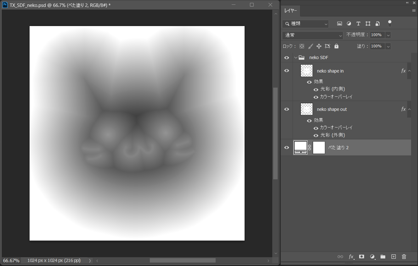Hide the neko shape in layer
The width and height of the screenshot is (418, 266).
286,71
